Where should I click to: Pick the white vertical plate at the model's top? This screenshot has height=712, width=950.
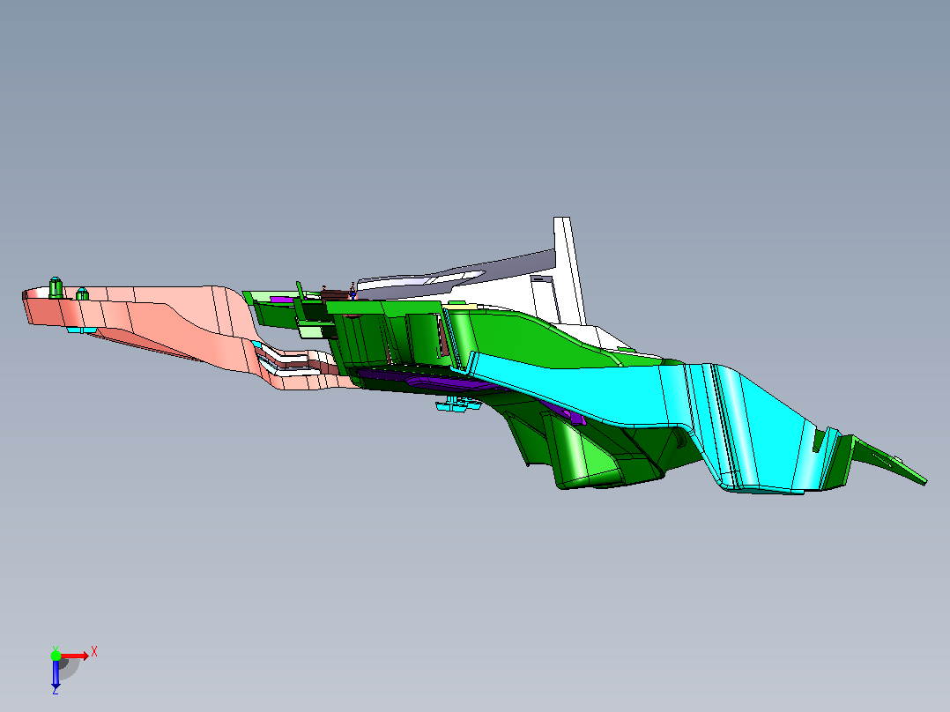[568, 271]
